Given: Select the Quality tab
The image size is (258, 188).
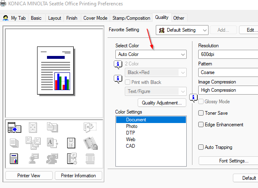Looking at the screenshot, I should coord(162,17).
